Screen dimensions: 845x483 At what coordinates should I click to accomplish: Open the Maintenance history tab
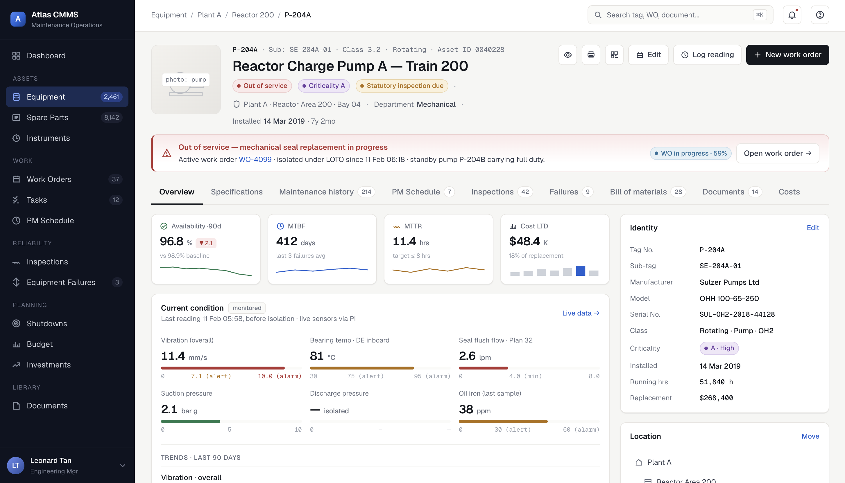click(x=327, y=192)
